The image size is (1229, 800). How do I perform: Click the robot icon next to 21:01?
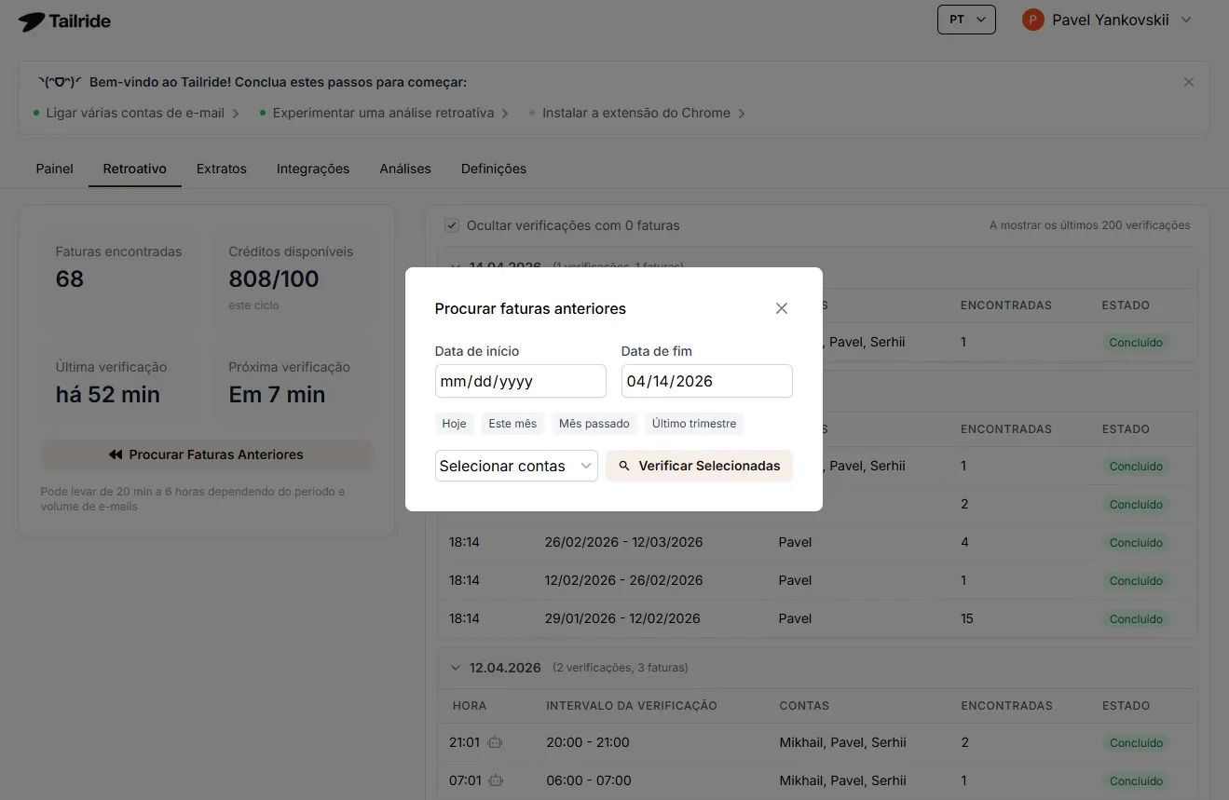pyautogui.click(x=496, y=743)
